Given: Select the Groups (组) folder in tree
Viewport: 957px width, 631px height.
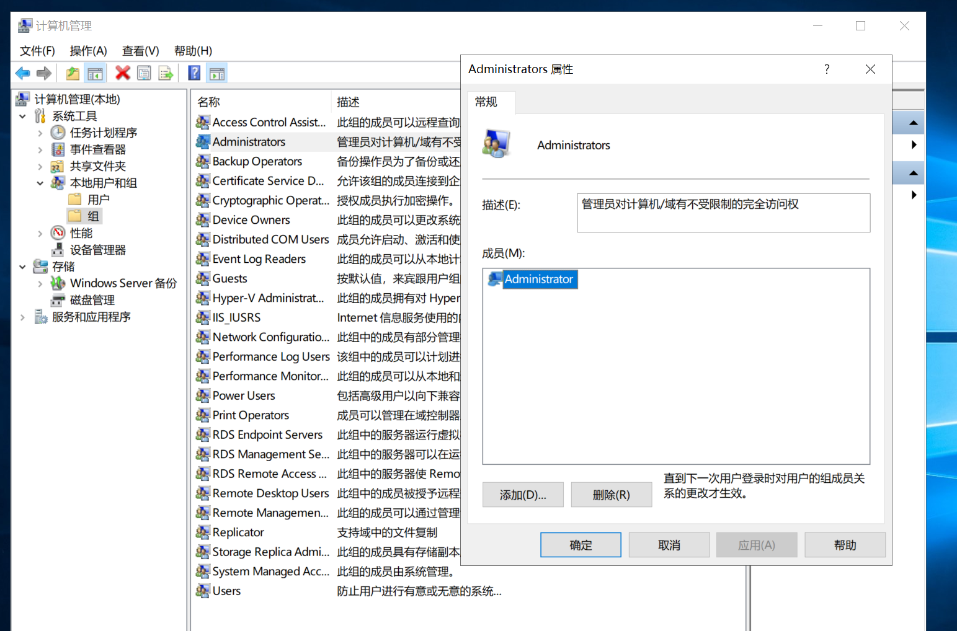Looking at the screenshot, I should (92, 216).
